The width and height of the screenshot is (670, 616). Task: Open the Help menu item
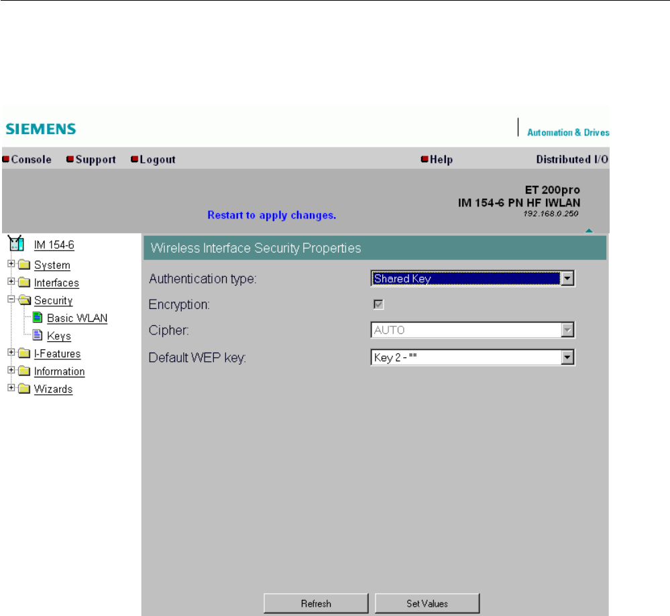pyautogui.click(x=441, y=160)
